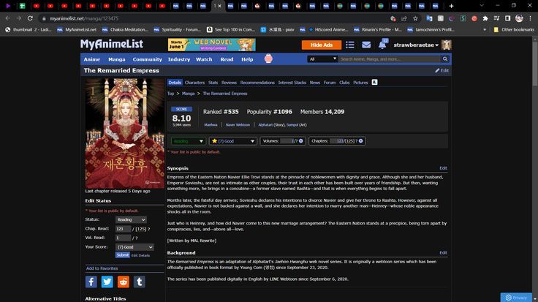Click the Search Anime, Manga search box
The height and width of the screenshot is (302, 538).
(390, 59)
